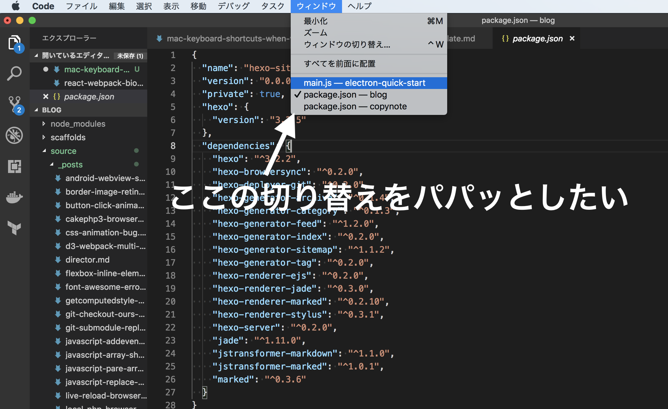The image size is (668, 409).
Task: Open the Search view icon
Action: click(x=14, y=74)
